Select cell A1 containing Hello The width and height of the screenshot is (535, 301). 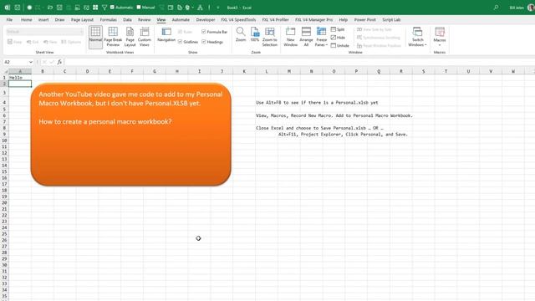coord(20,78)
